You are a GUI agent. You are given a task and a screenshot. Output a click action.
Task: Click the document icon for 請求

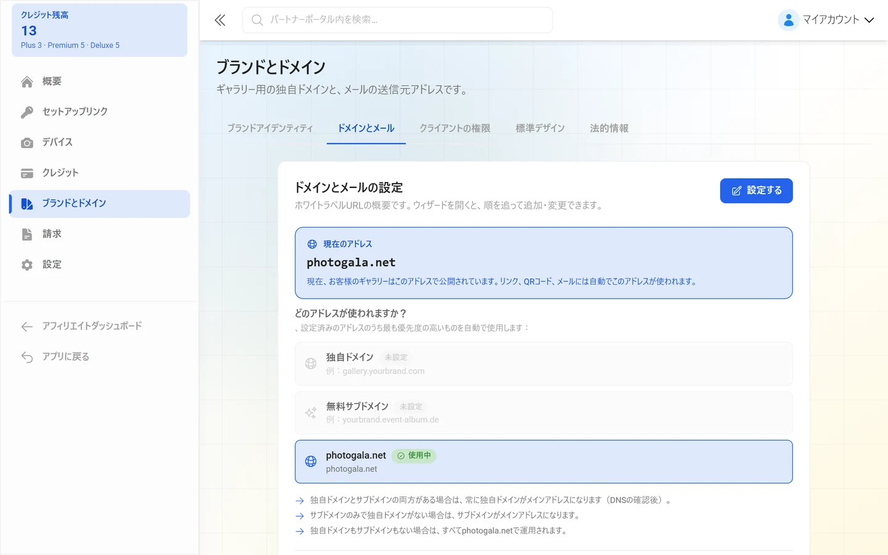(27, 234)
